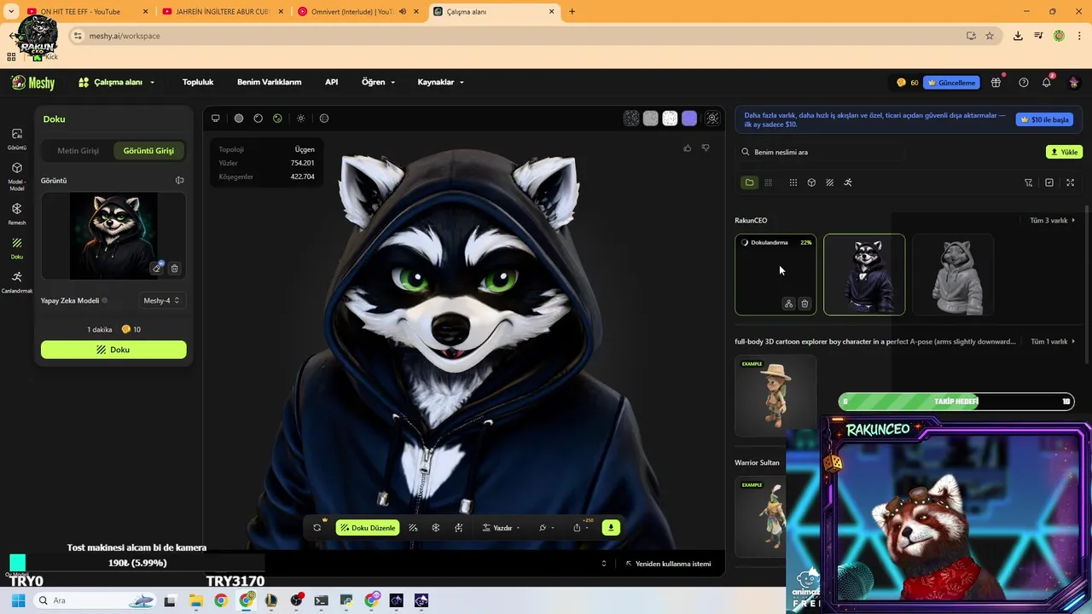
Task: Open the Görüntü tool in left sidebar
Action: (x=16, y=138)
